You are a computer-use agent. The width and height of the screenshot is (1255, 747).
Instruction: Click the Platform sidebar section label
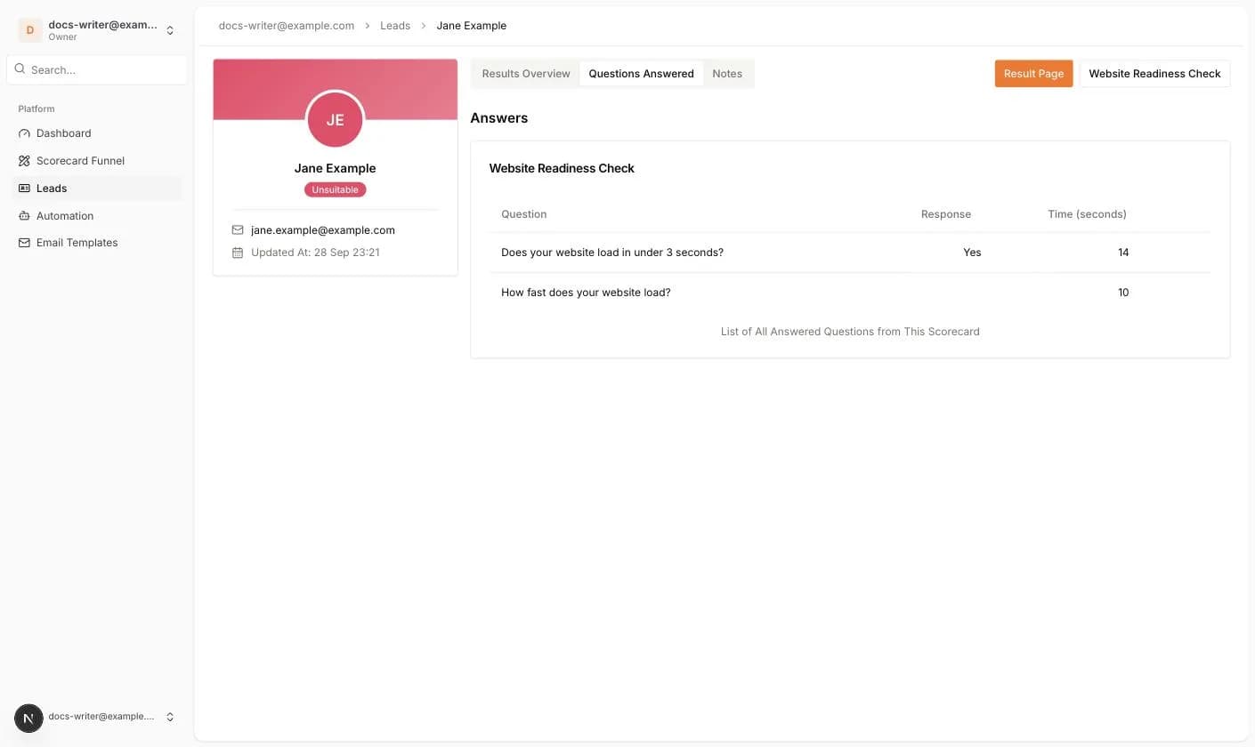36,108
